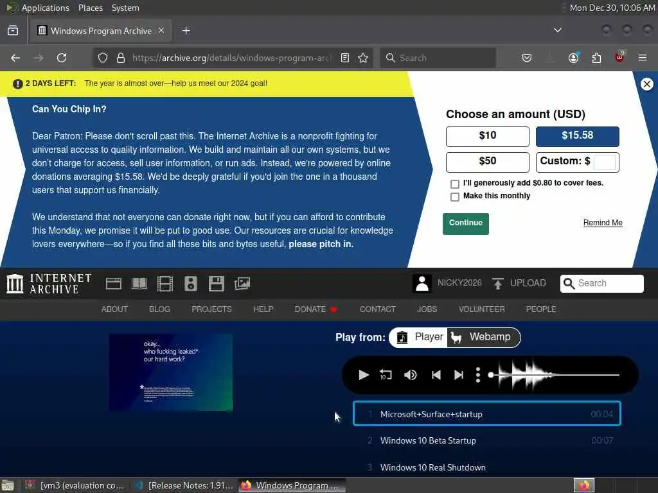
Task: Select the $10 donation amount
Action: point(487,136)
